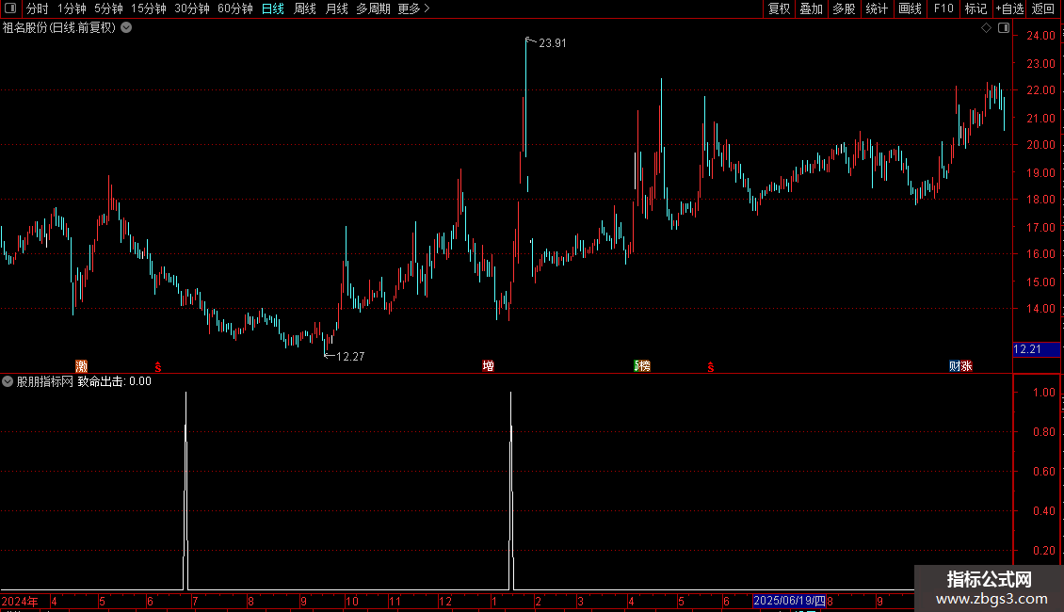Click the red S marker after 激
The image size is (1064, 612).
point(158,367)
